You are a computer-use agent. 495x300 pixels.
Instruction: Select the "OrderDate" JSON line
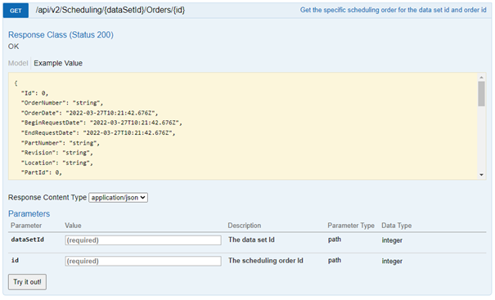point(89,113)
